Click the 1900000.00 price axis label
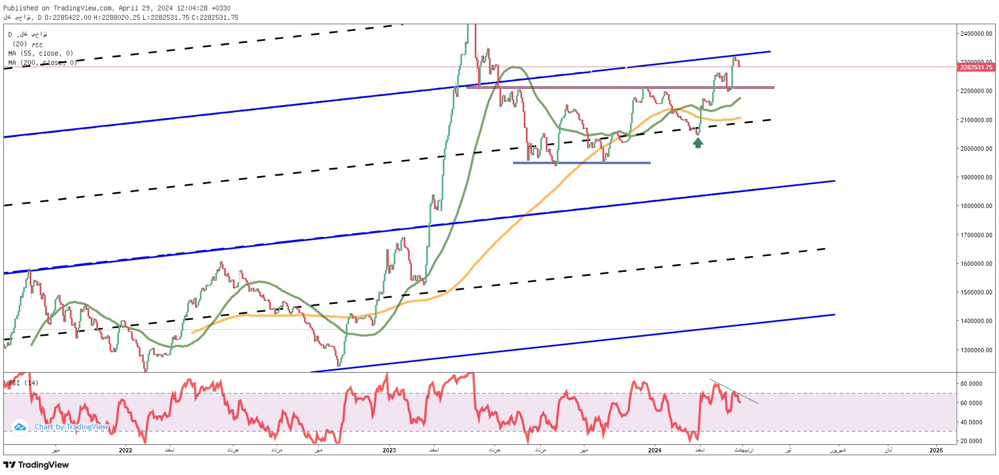 pos(976,177)
